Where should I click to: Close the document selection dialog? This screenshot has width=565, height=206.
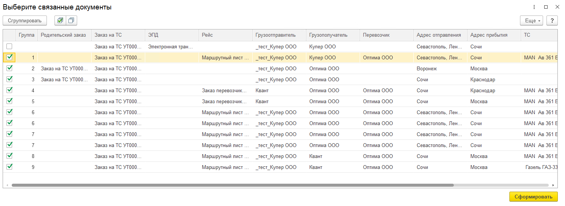pos(557,7)
